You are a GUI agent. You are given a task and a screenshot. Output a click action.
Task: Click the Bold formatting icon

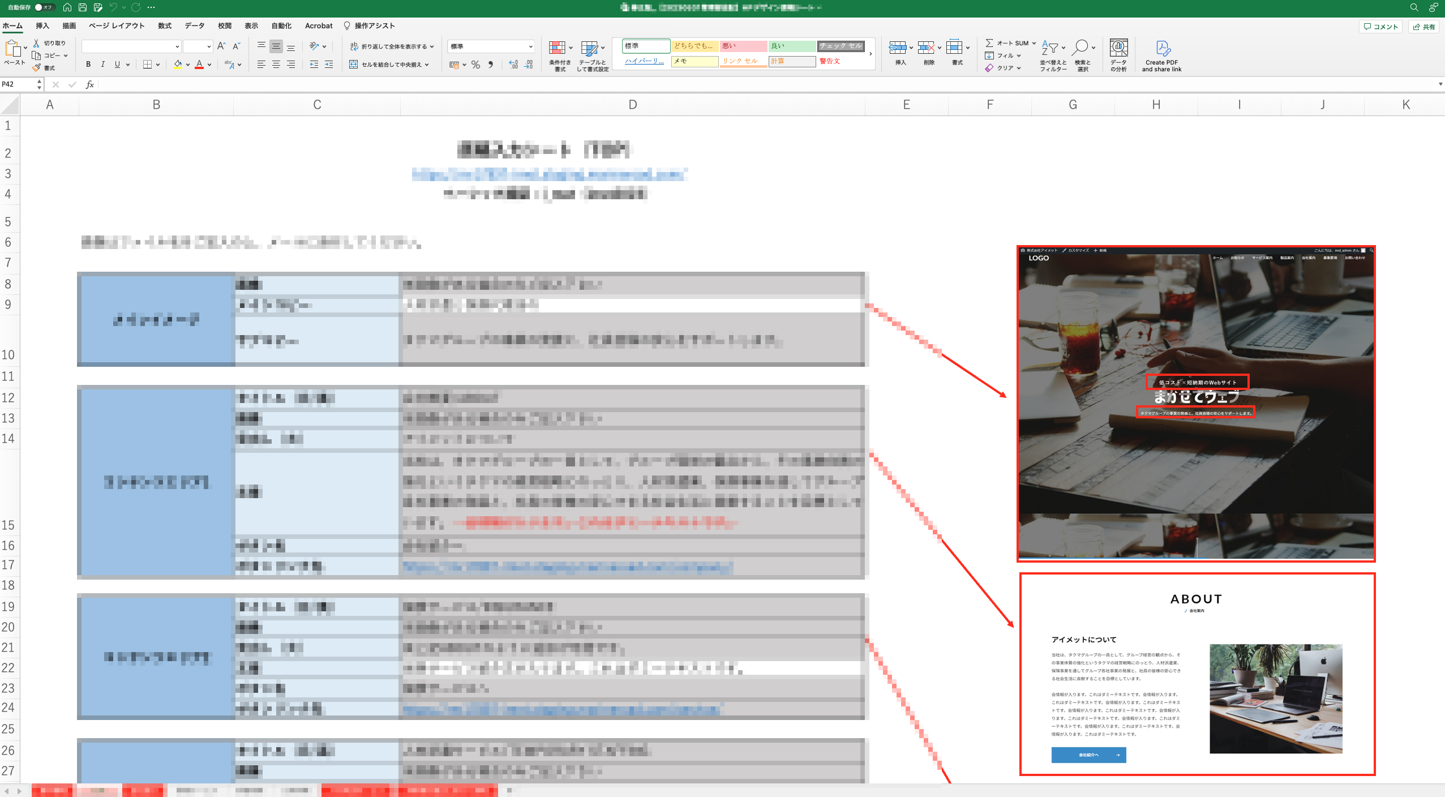coord(88,65)
